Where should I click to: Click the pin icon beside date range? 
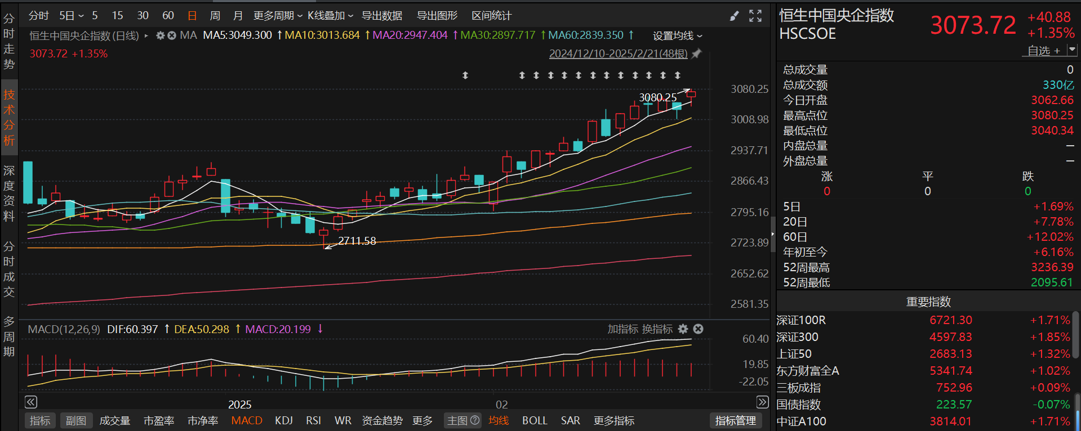pyautogui.click(x=697, y=53)
